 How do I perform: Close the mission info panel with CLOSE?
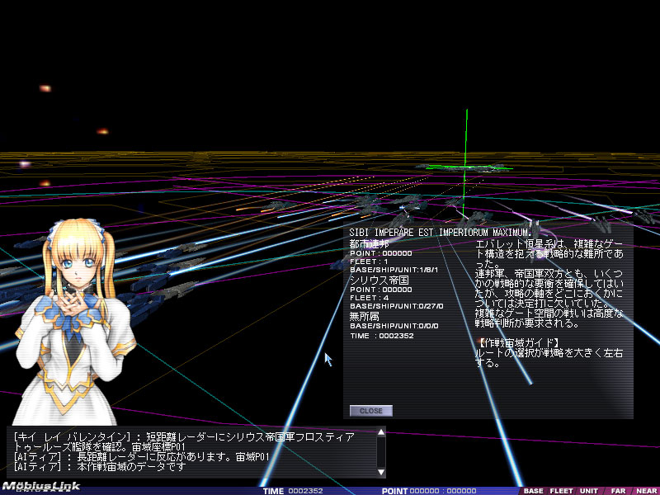tap(370, 411)
